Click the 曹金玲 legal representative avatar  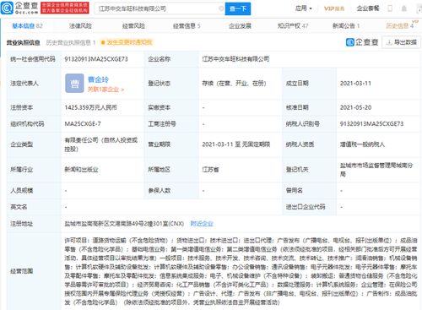[74, 84]
